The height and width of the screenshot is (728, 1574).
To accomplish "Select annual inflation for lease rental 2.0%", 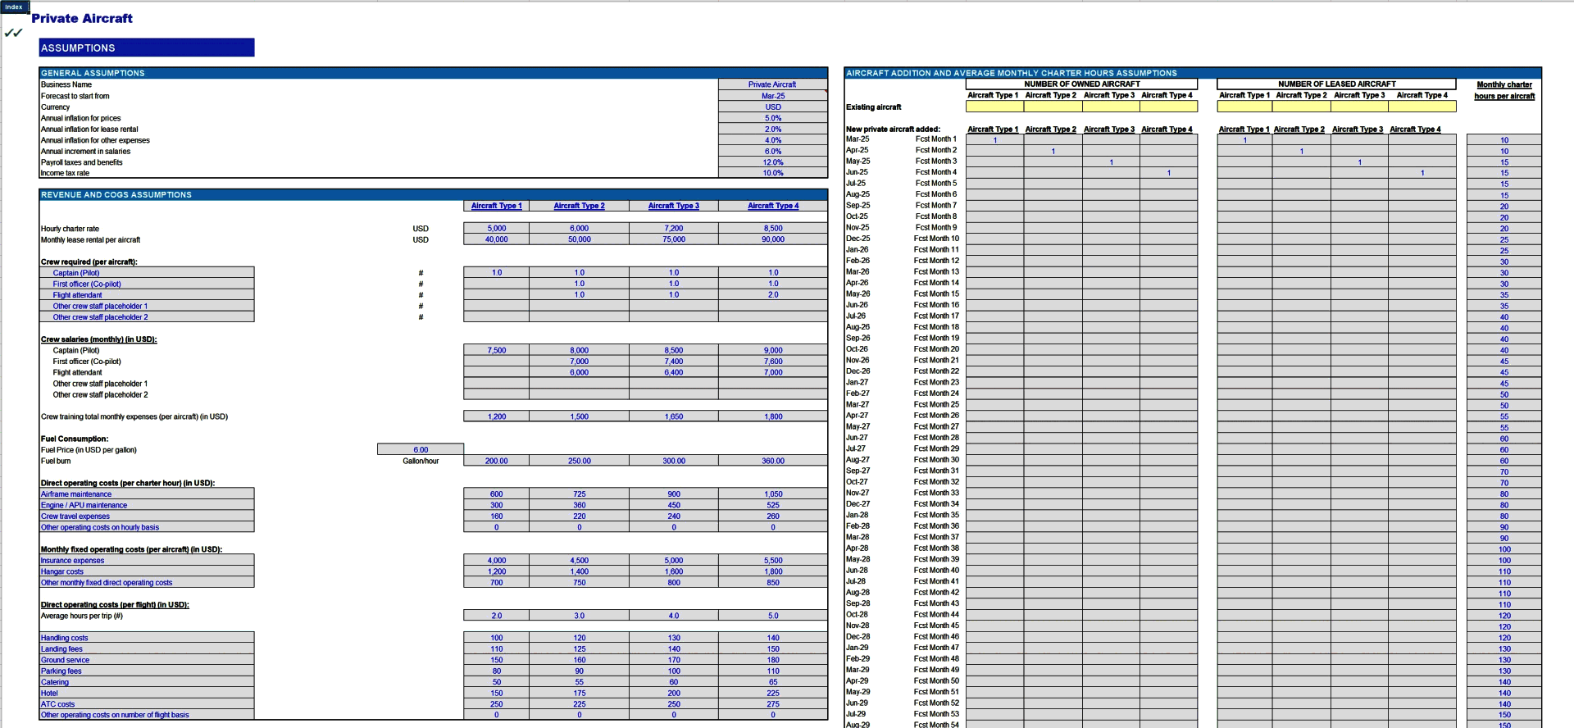I will pos(772,129).
